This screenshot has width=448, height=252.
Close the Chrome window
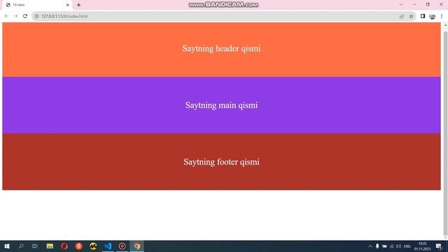click(441, 5)
